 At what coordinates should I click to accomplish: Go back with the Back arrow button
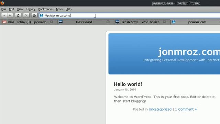click(4, 15)
